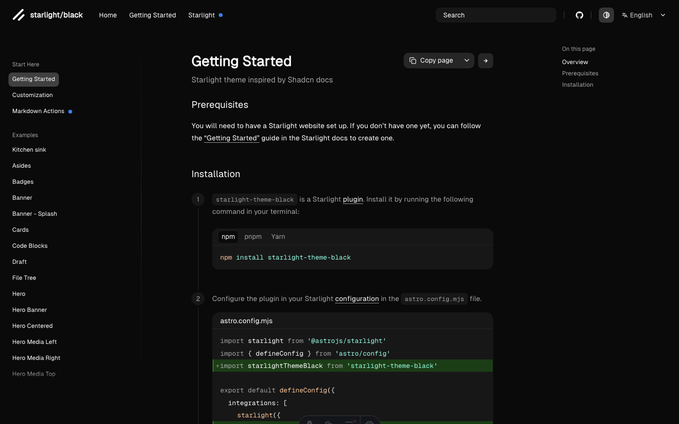Viewport: 679px width, 424px height.
Task: Open the Hero Media Left example
Action: click(x=34, y=342)
